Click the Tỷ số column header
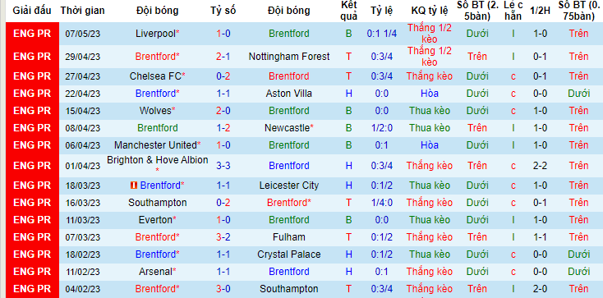 pyautogui.click(x=223, y=11)
